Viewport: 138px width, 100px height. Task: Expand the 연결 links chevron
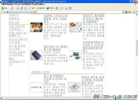pyautogui.click(x=137, y=12)
